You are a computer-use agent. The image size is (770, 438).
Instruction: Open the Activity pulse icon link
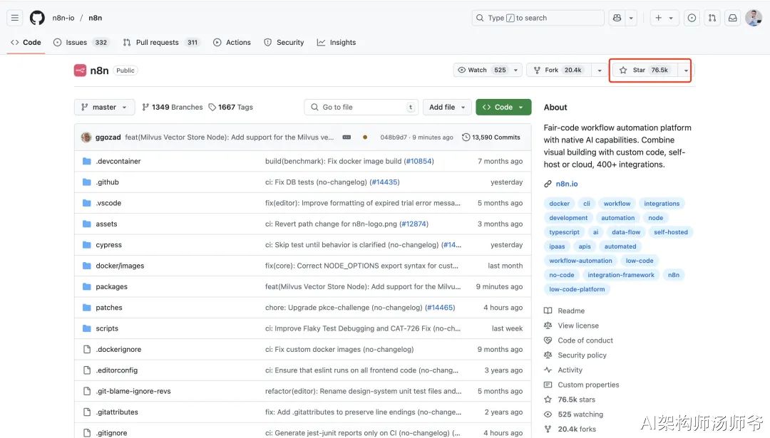point(548,370)
